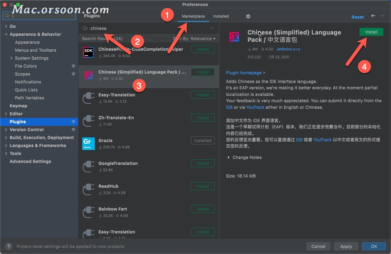Click the plugin search field containing chinese

click(x=149, y=28)
